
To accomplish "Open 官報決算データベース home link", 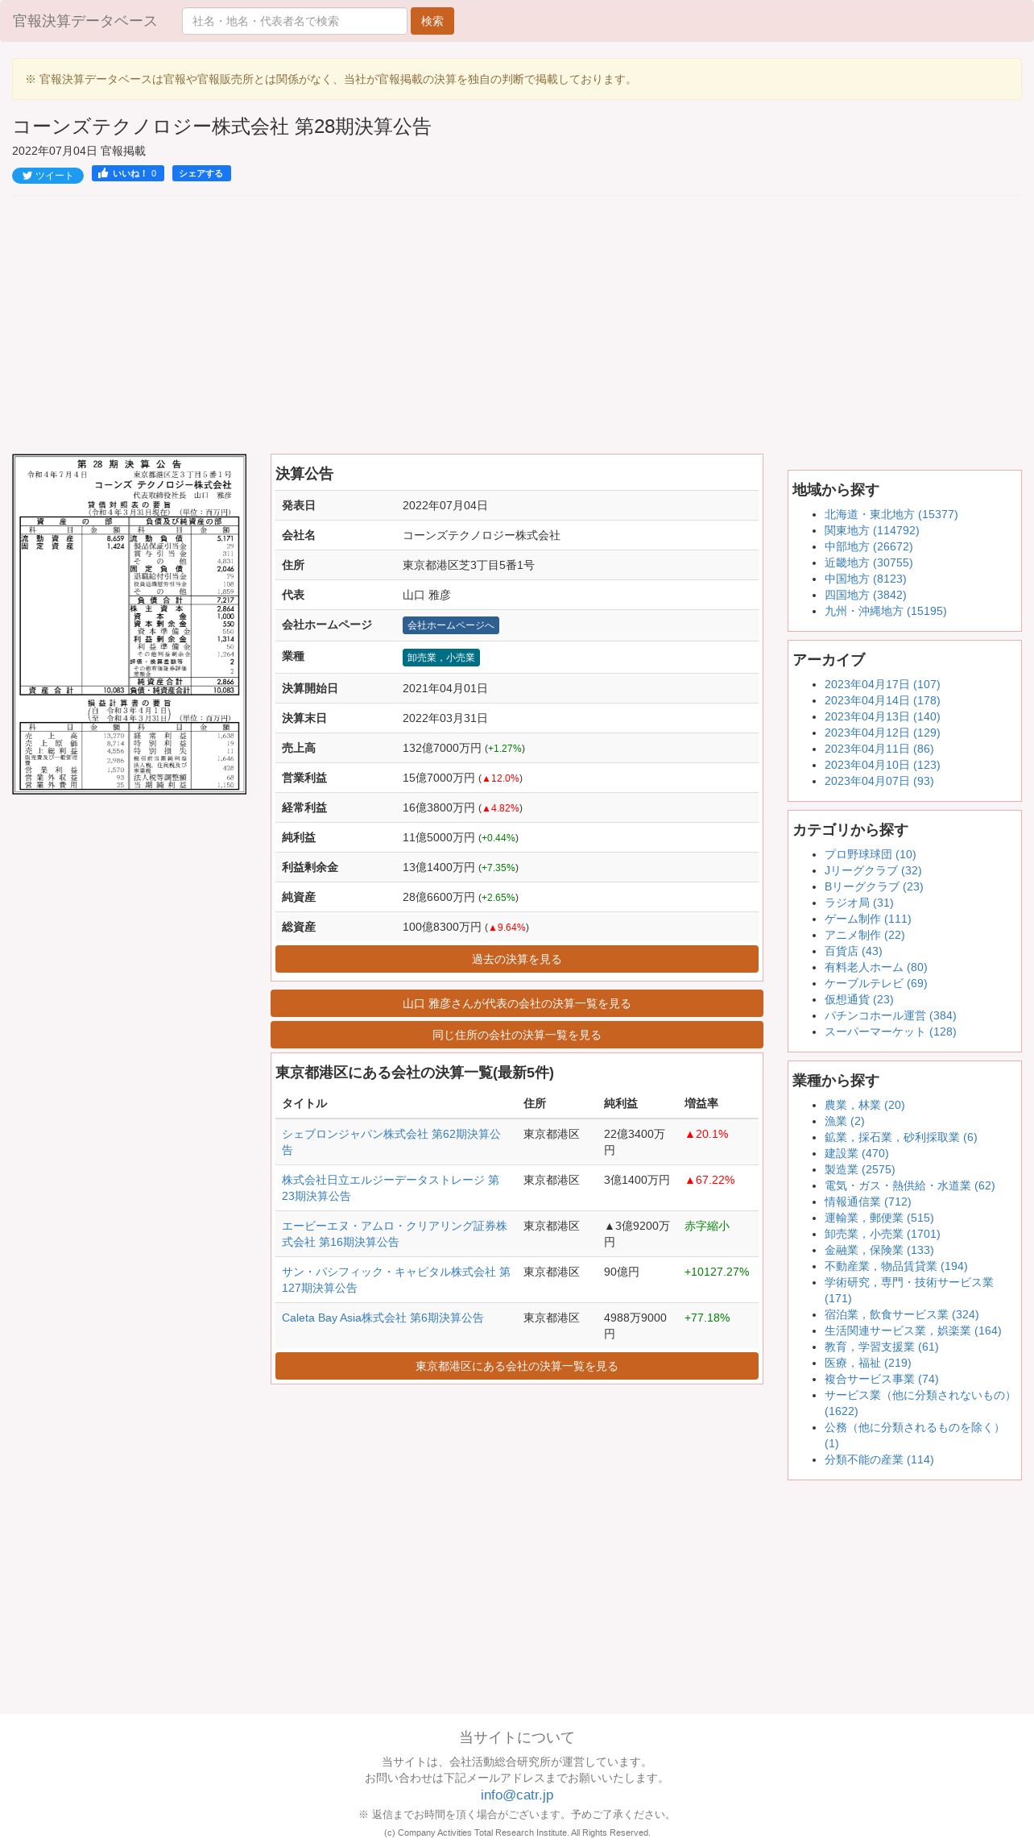I will [x=85, y=21].
